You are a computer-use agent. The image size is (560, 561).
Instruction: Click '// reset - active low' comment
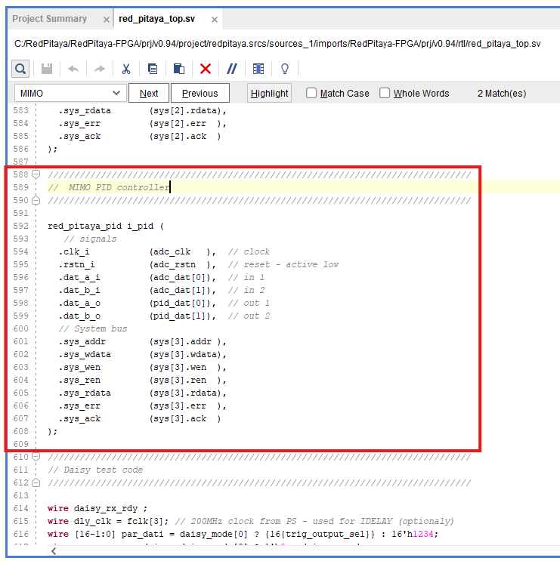[x=283, y=264]
